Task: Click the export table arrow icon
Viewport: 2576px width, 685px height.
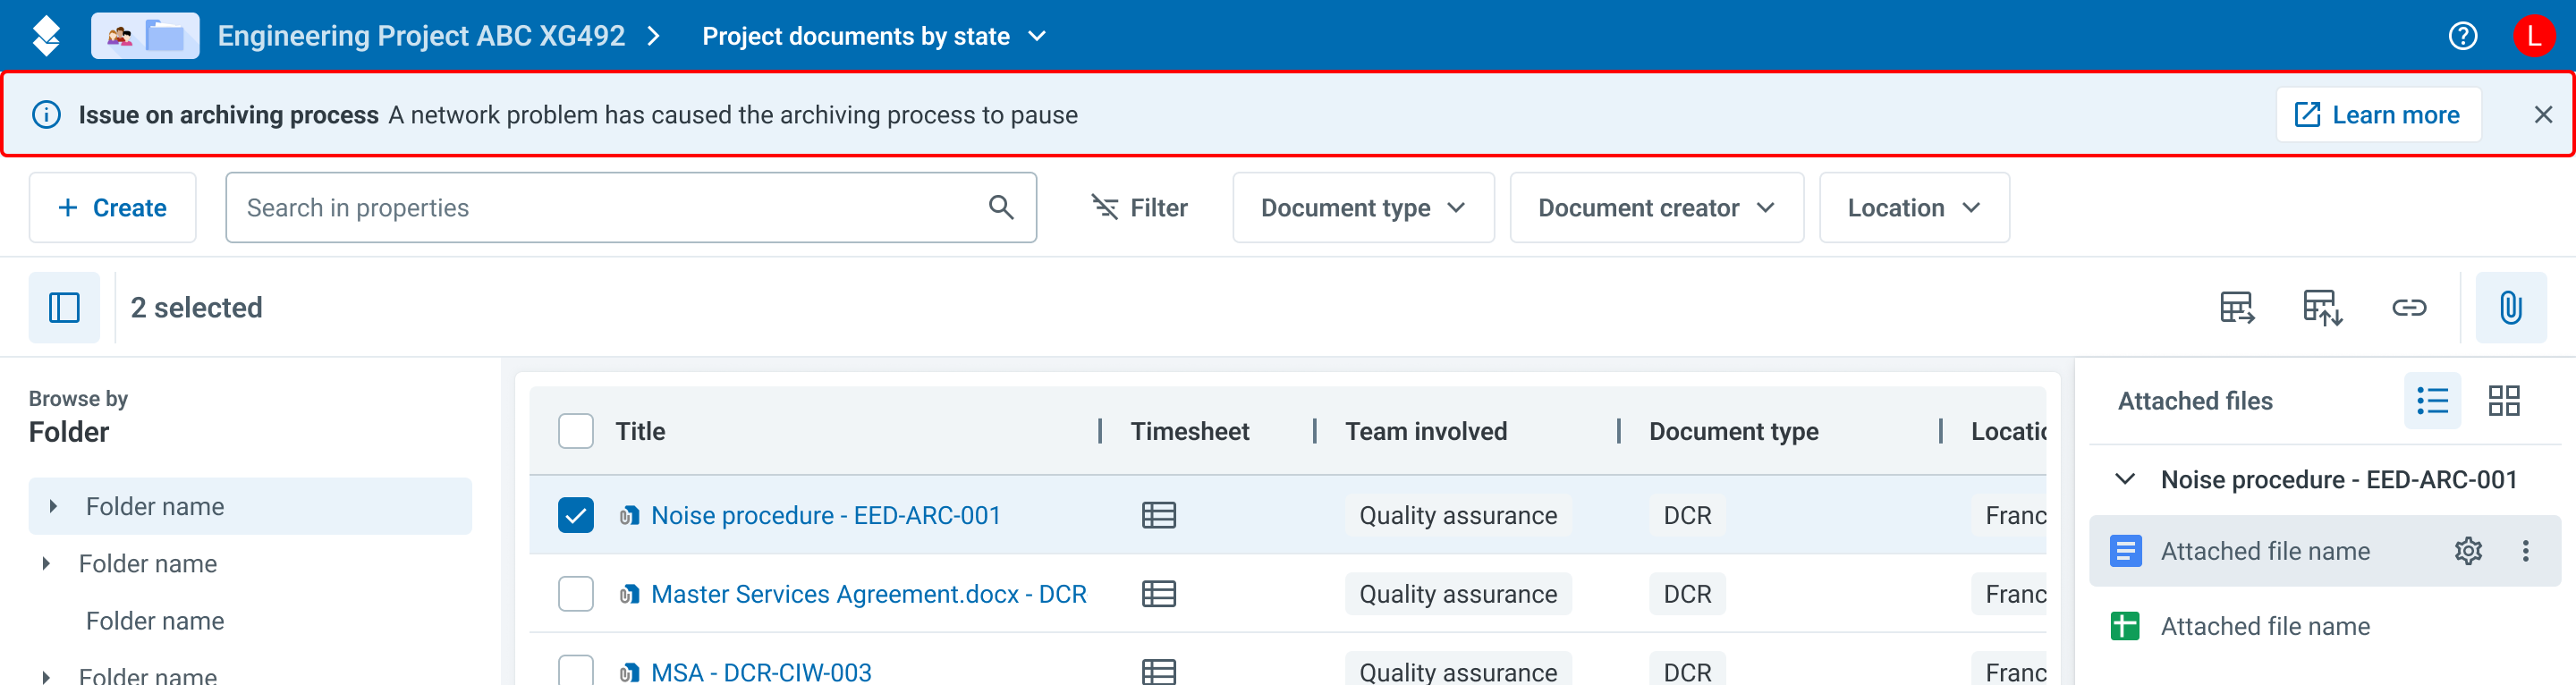Action: [x=2237, y=308]
